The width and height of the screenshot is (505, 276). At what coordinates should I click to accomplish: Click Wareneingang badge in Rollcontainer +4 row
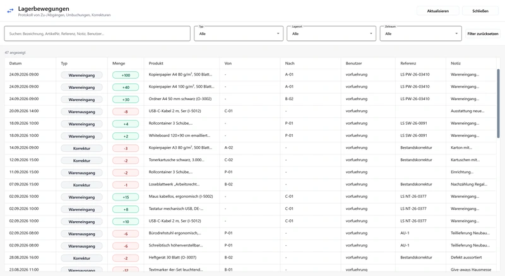click(x=81, y=124)
